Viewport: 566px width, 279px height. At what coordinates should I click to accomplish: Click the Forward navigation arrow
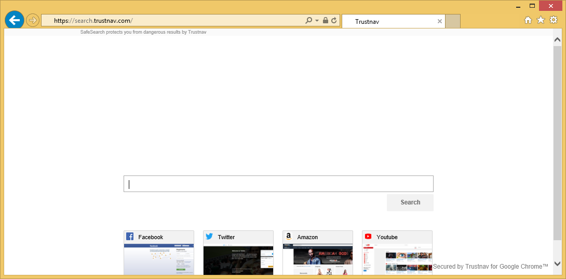[x=33, y=21]
